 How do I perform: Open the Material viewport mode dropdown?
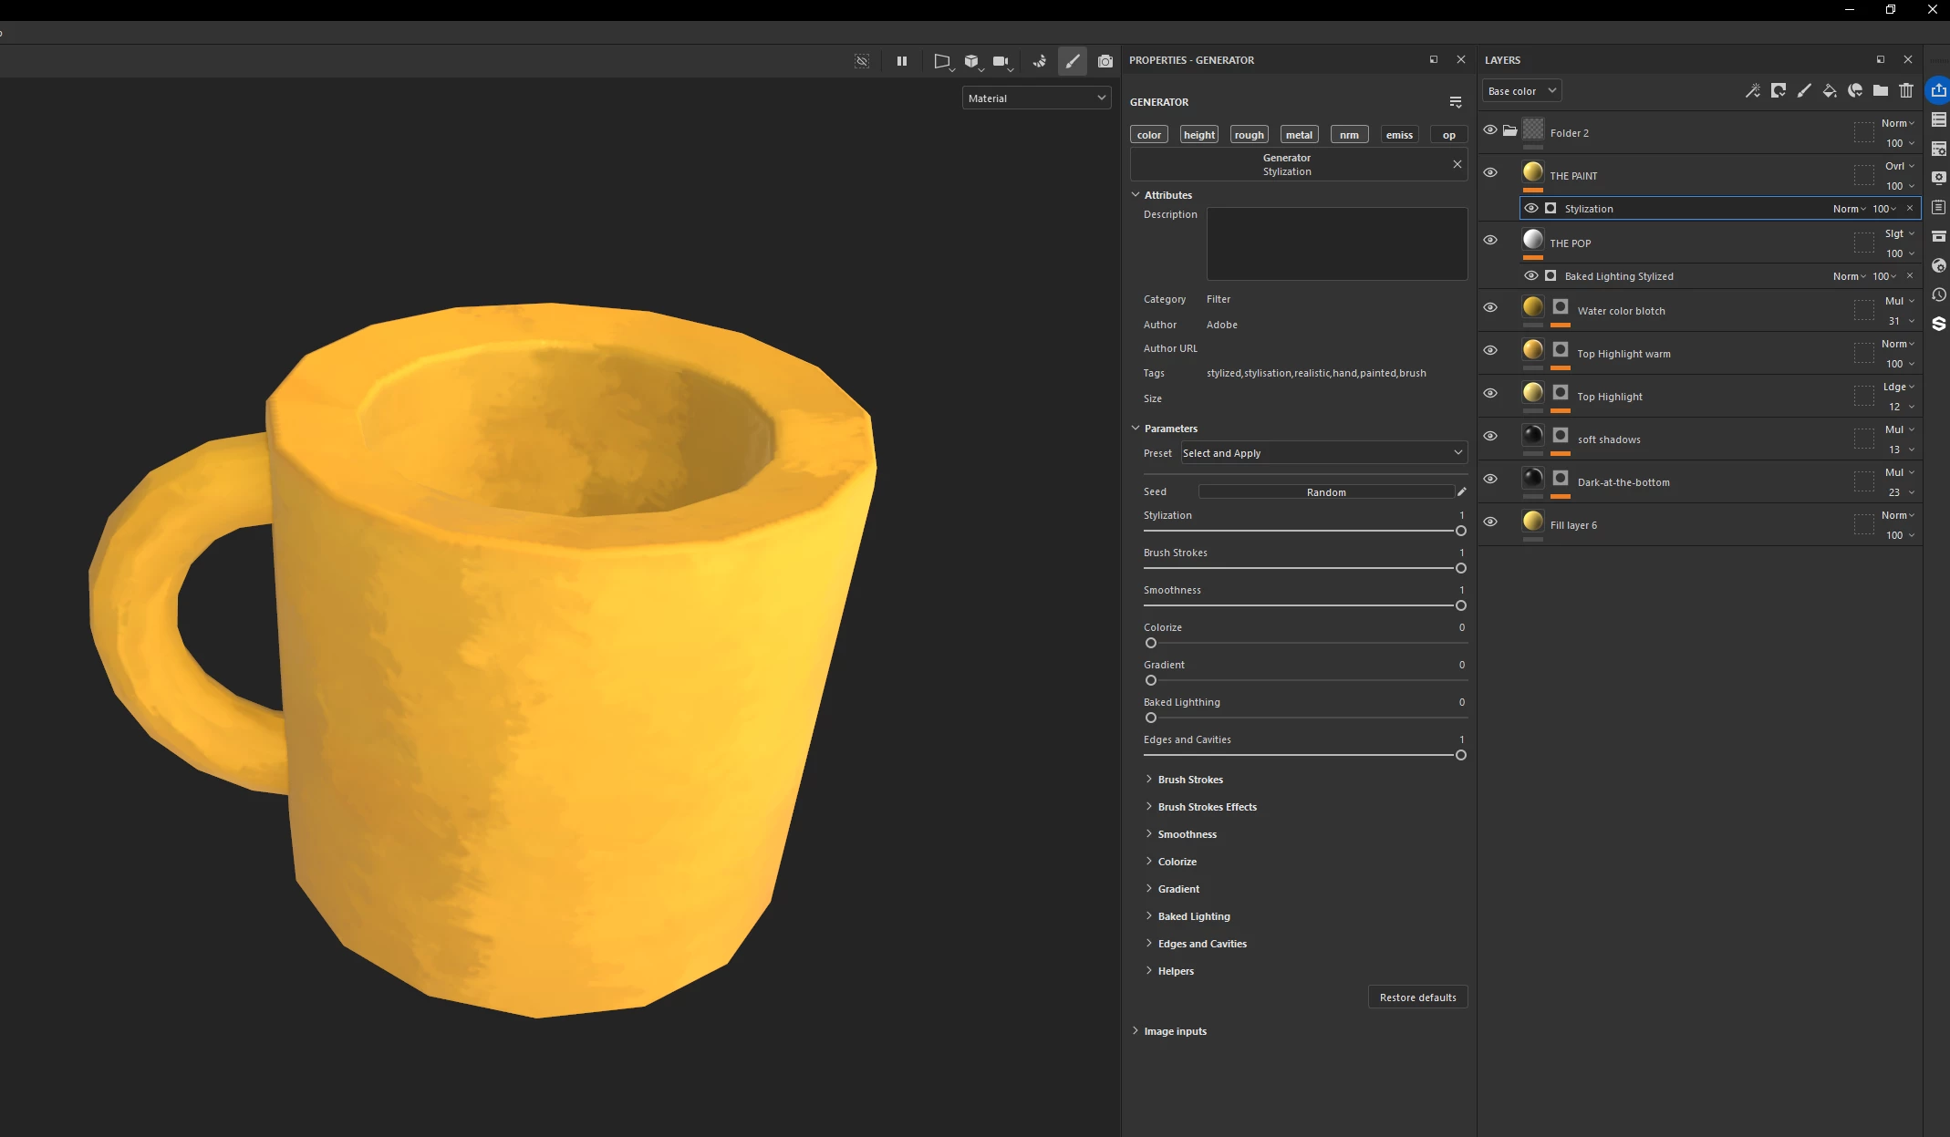(1036, 98)
